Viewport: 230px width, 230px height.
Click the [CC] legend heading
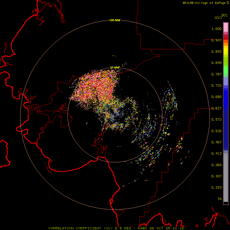(x=218, y=18)
